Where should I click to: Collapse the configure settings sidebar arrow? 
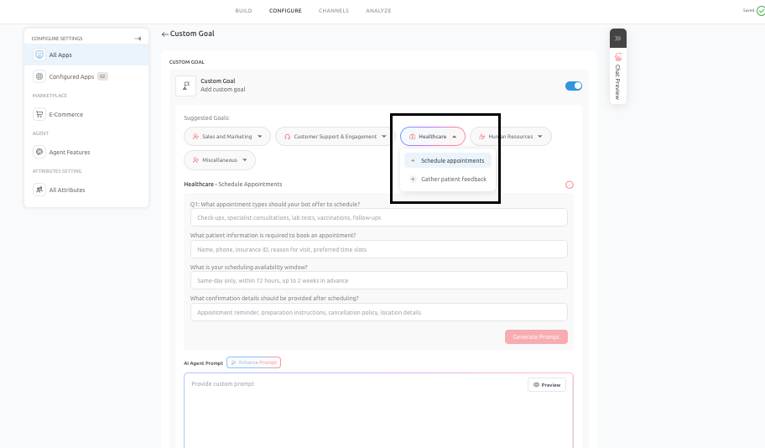[x=138, y=39]
